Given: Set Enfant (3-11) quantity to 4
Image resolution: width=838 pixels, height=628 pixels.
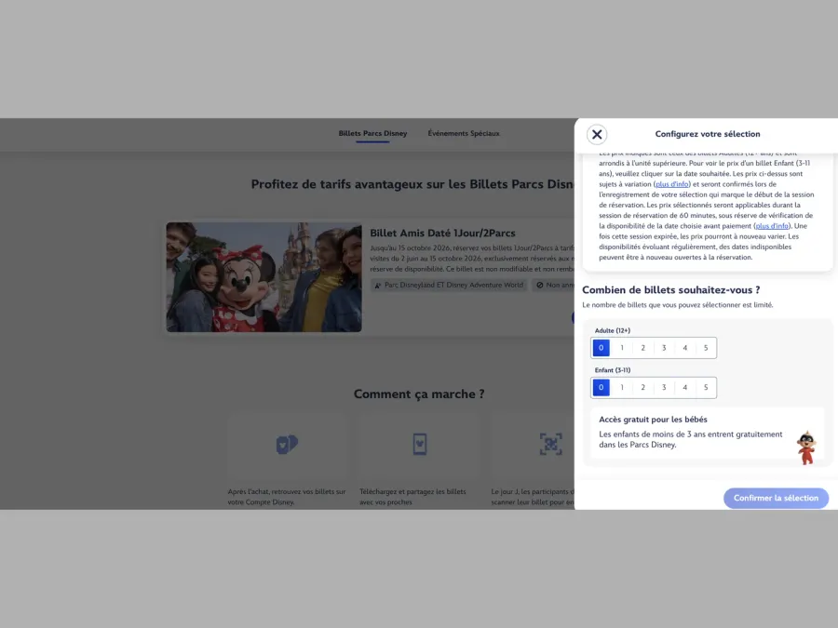Looking at the screenshot, I should coord(684,387).
